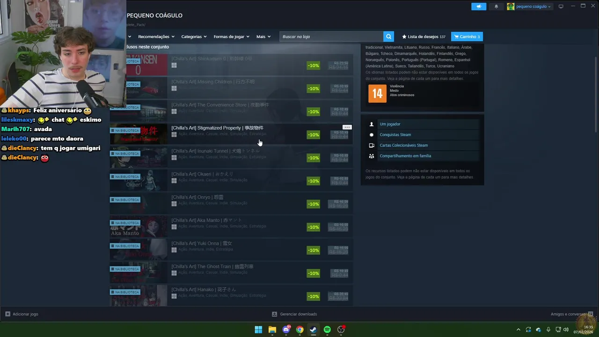Click Steam taskbar icon
The width and height of the screenshot is (599, 337).
pyautogui.click(x=314, y=330)
